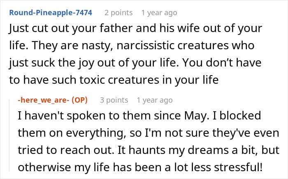
Task: Open the OP reply's "1 year ago" timestamp
Action: click(x=155, y=100)
